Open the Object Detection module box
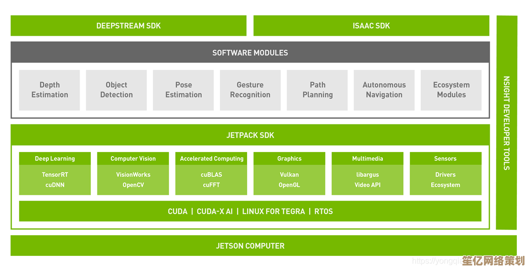Viewport: 528px width, 270px height. tap(116, 90)
